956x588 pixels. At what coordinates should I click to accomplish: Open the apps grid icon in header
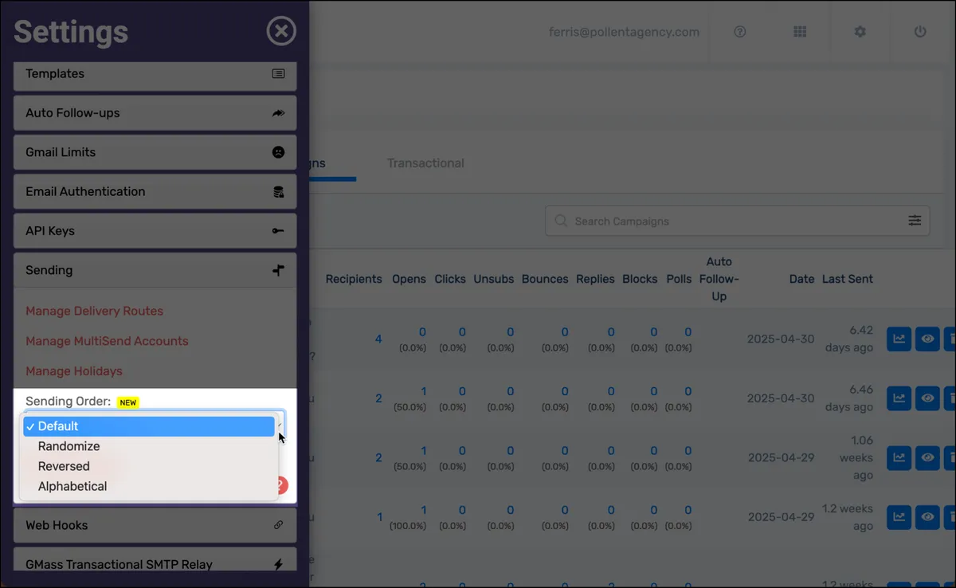coord(800,32)
